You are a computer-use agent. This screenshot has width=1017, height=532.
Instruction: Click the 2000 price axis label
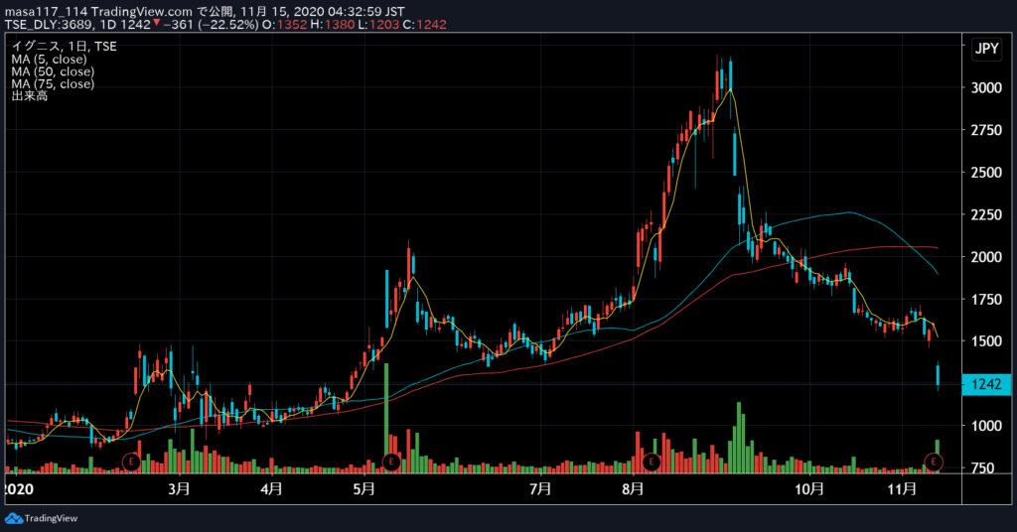986,257
